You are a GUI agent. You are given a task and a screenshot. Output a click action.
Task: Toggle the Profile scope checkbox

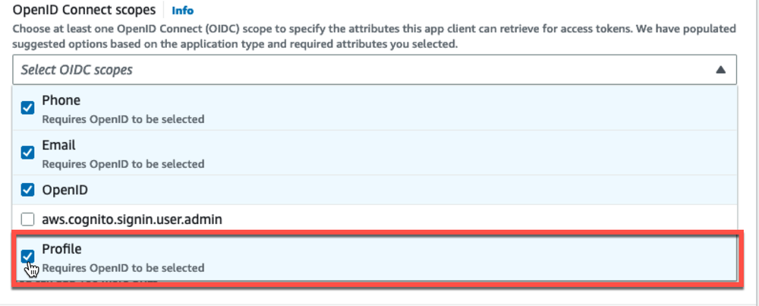(x=28, y=257)
